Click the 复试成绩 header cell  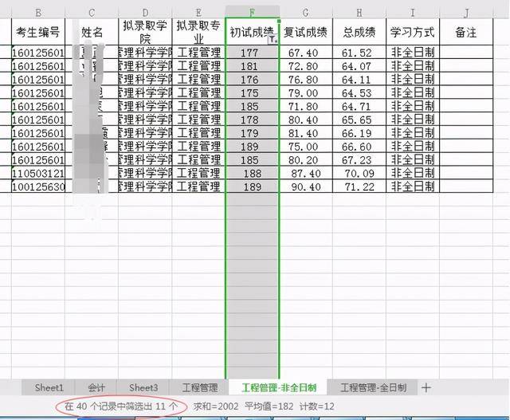click(306, 32)
